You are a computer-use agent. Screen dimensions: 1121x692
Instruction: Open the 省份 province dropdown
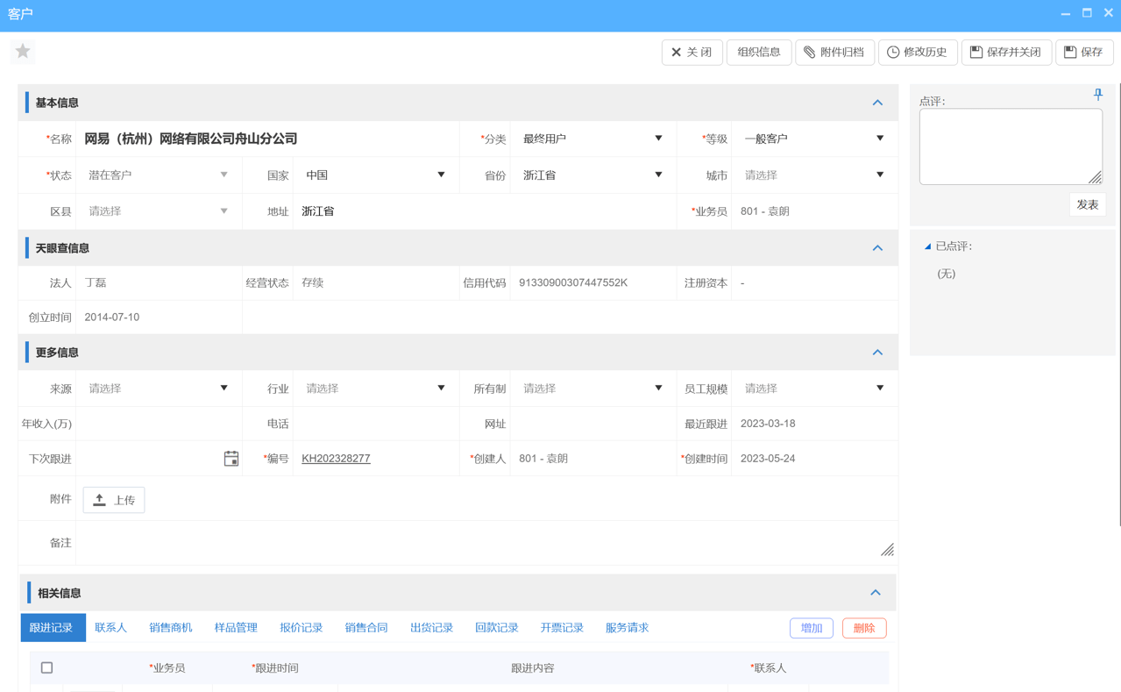click(658, 175)
